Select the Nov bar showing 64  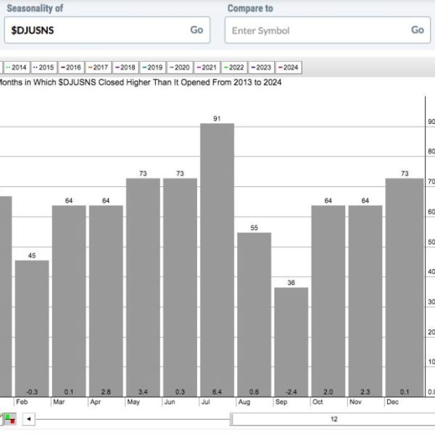point(365,301)
